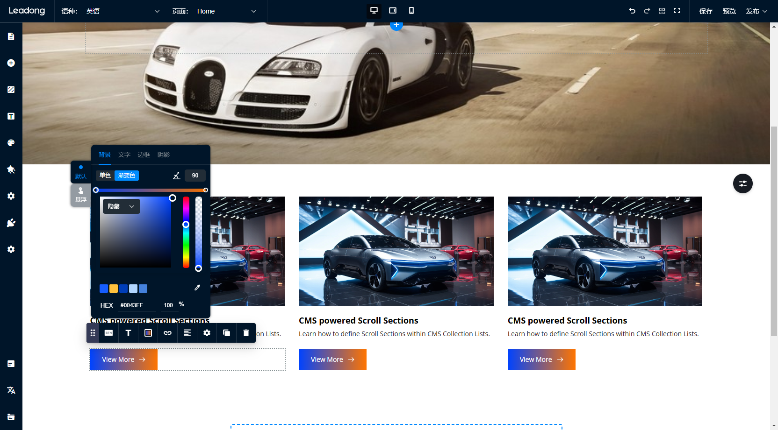Click the drag handle dots on floating toolbar

pyautogui.click(x=93, y=333)
